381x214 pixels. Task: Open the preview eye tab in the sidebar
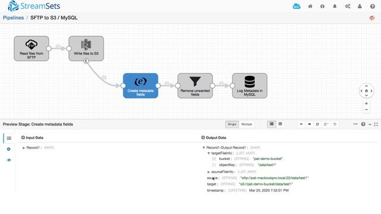pos(9,160)
